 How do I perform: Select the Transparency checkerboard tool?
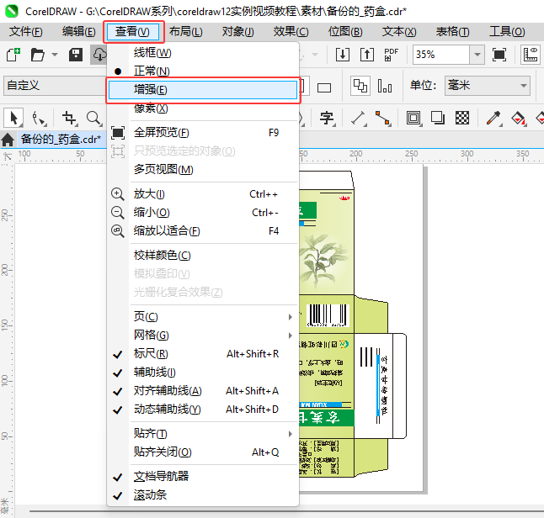coord(462,119)
